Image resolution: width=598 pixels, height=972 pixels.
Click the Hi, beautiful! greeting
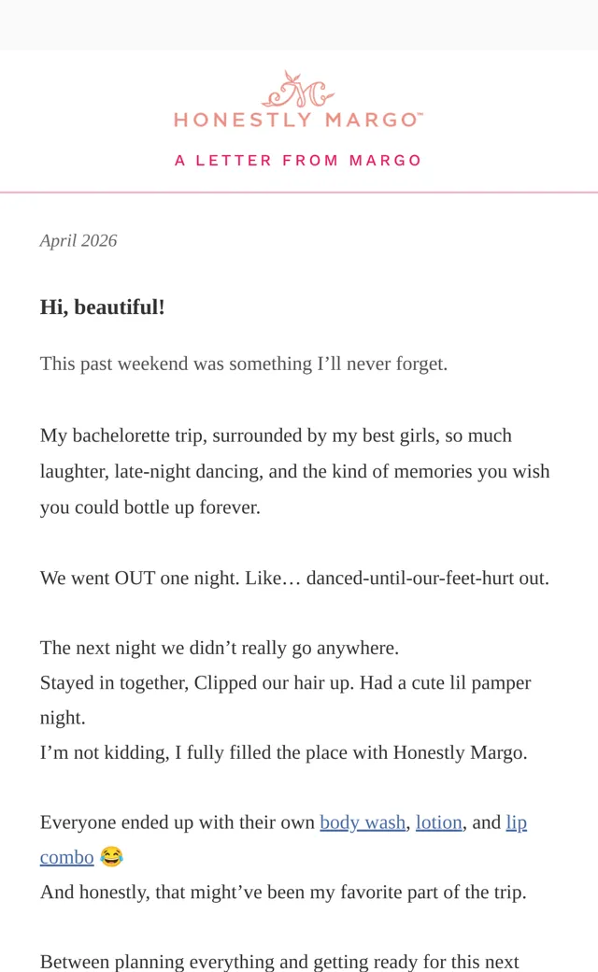point(102,307)
